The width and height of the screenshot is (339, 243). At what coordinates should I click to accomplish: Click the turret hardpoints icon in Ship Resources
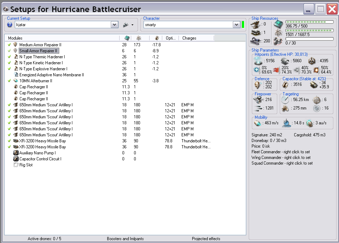point(256,24)
